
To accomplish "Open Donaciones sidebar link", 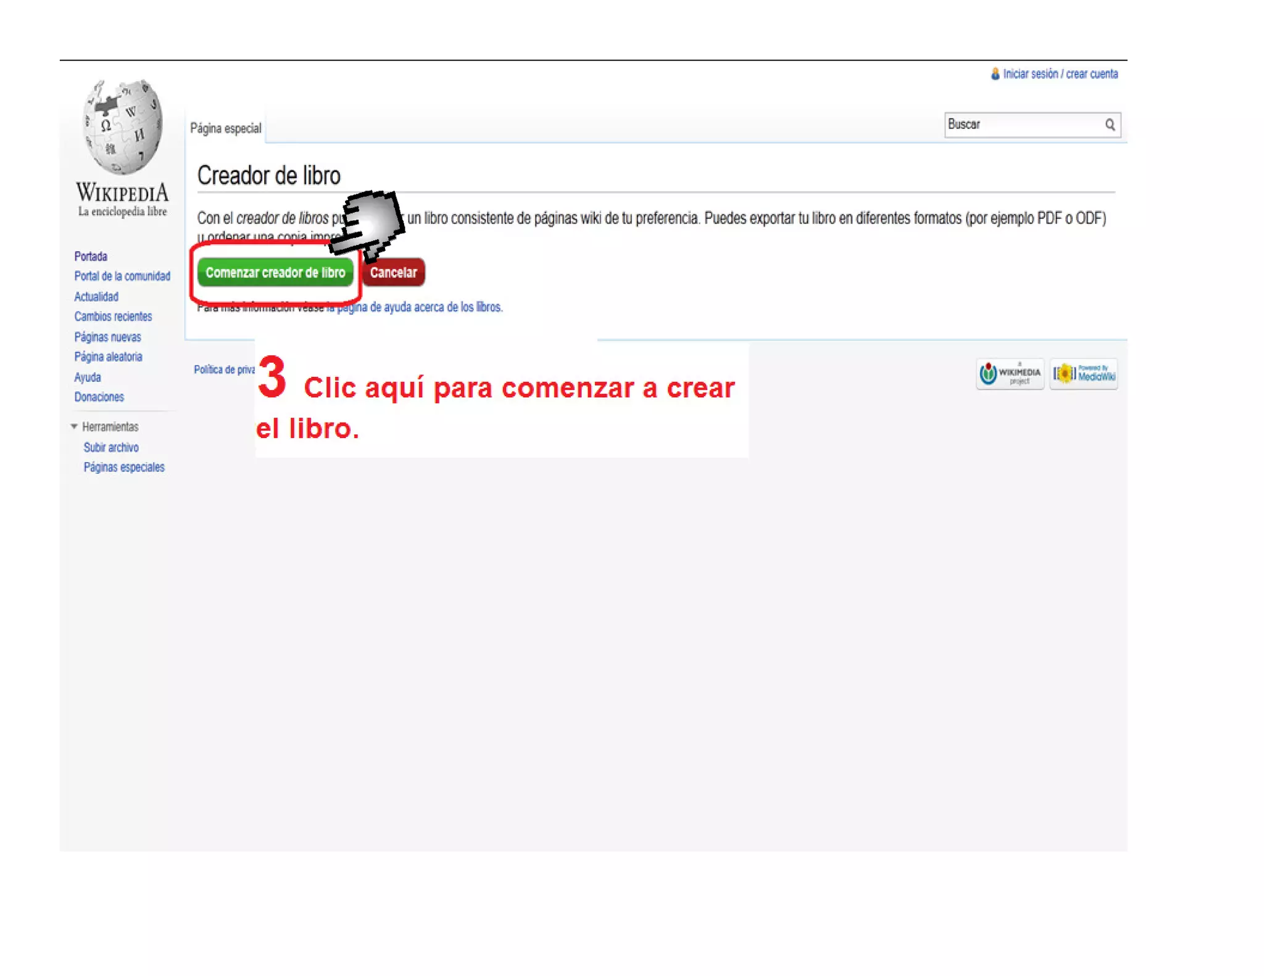I will coord(99,397).
